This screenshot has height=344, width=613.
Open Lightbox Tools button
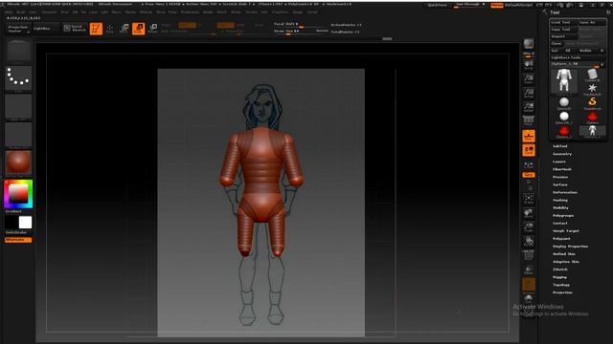pos(578,57)
